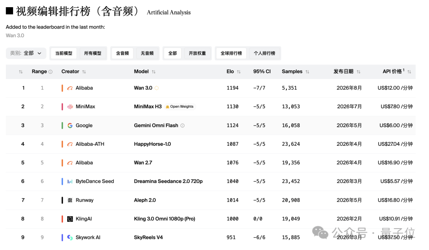Open the 类别 全部 dropdown

(x=26, y=53)
